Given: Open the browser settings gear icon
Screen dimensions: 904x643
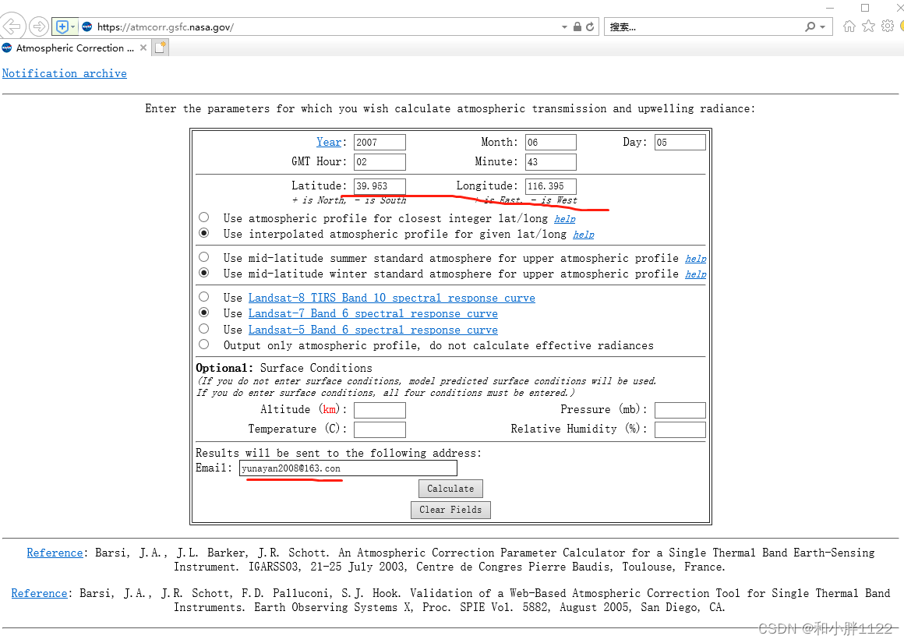Looking at the screenshot, I should pos(888,26).
